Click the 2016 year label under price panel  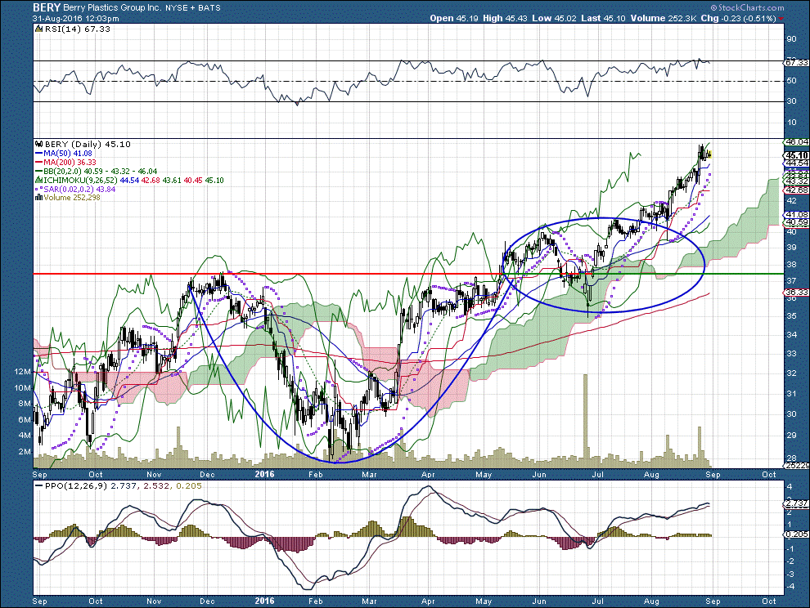264,474
